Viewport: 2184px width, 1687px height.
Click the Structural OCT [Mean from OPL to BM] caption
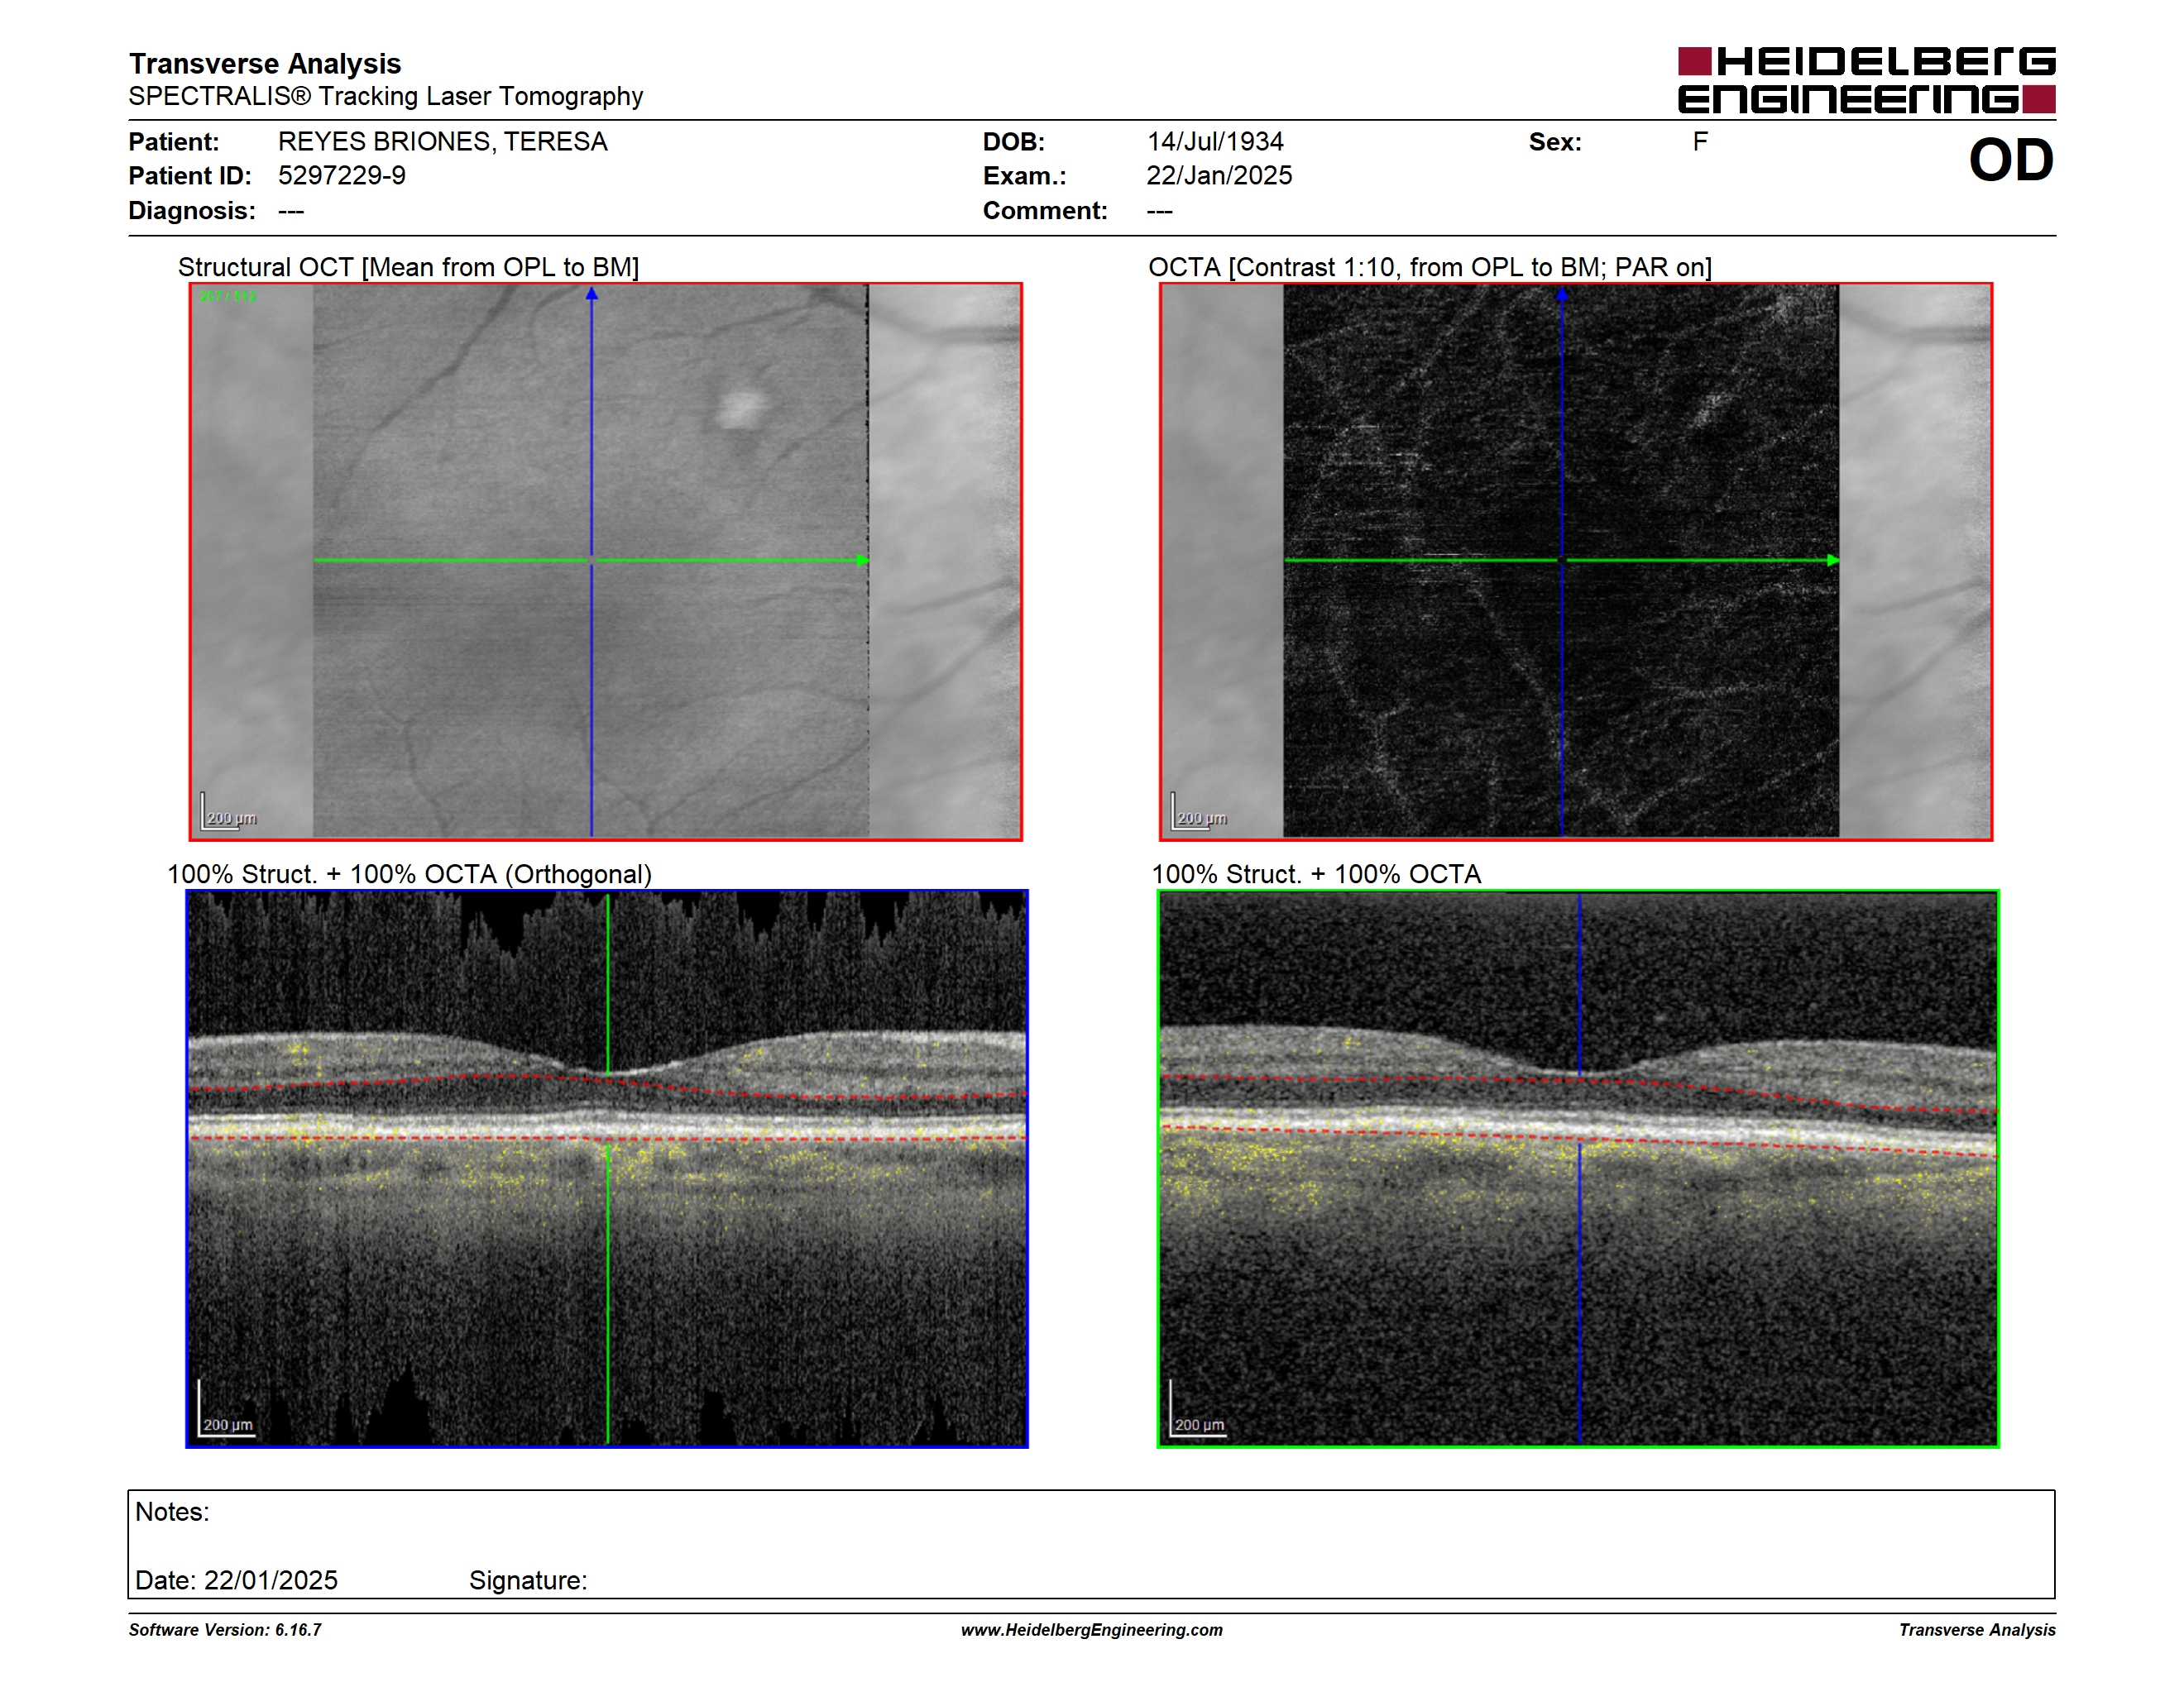click(408, 268)
